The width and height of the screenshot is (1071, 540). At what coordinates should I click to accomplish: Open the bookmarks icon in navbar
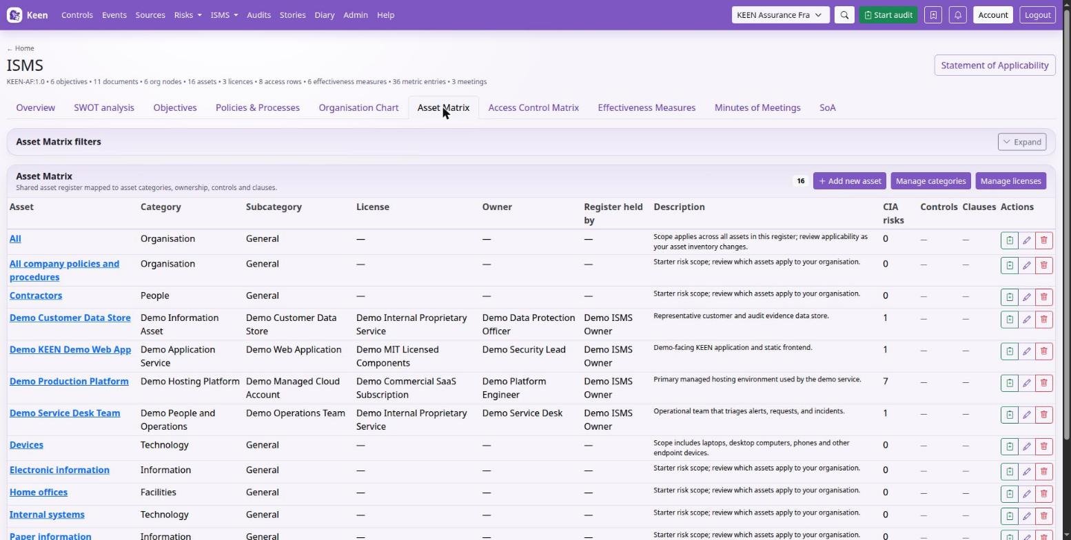click(933, 15)
